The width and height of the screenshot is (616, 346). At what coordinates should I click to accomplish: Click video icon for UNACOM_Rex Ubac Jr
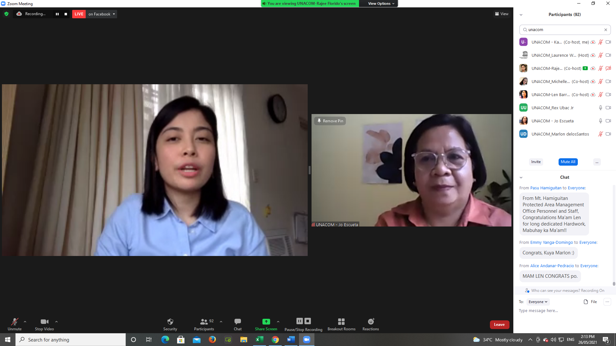click(608, 108)
